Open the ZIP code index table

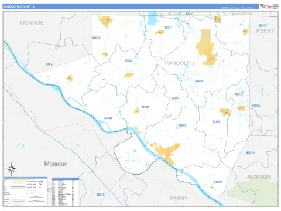pyautogui.click(x=66, y=192)
